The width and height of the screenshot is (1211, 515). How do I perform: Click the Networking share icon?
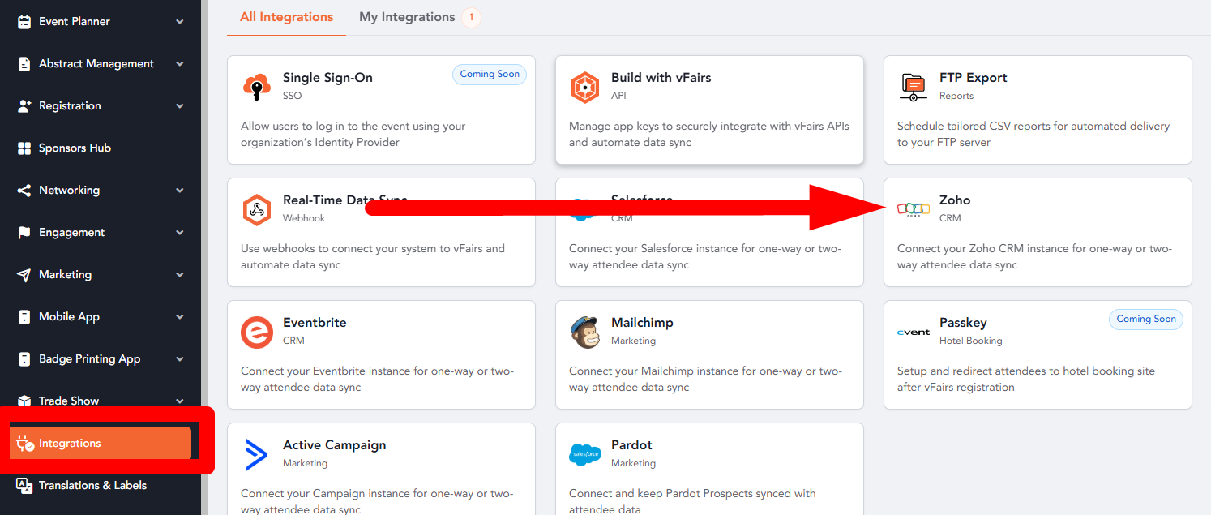[x=24, y=191]
